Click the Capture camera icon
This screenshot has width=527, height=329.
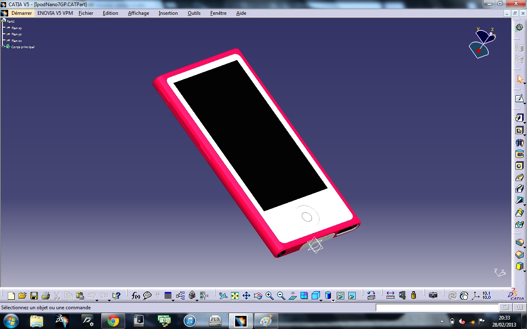[433, 295]
